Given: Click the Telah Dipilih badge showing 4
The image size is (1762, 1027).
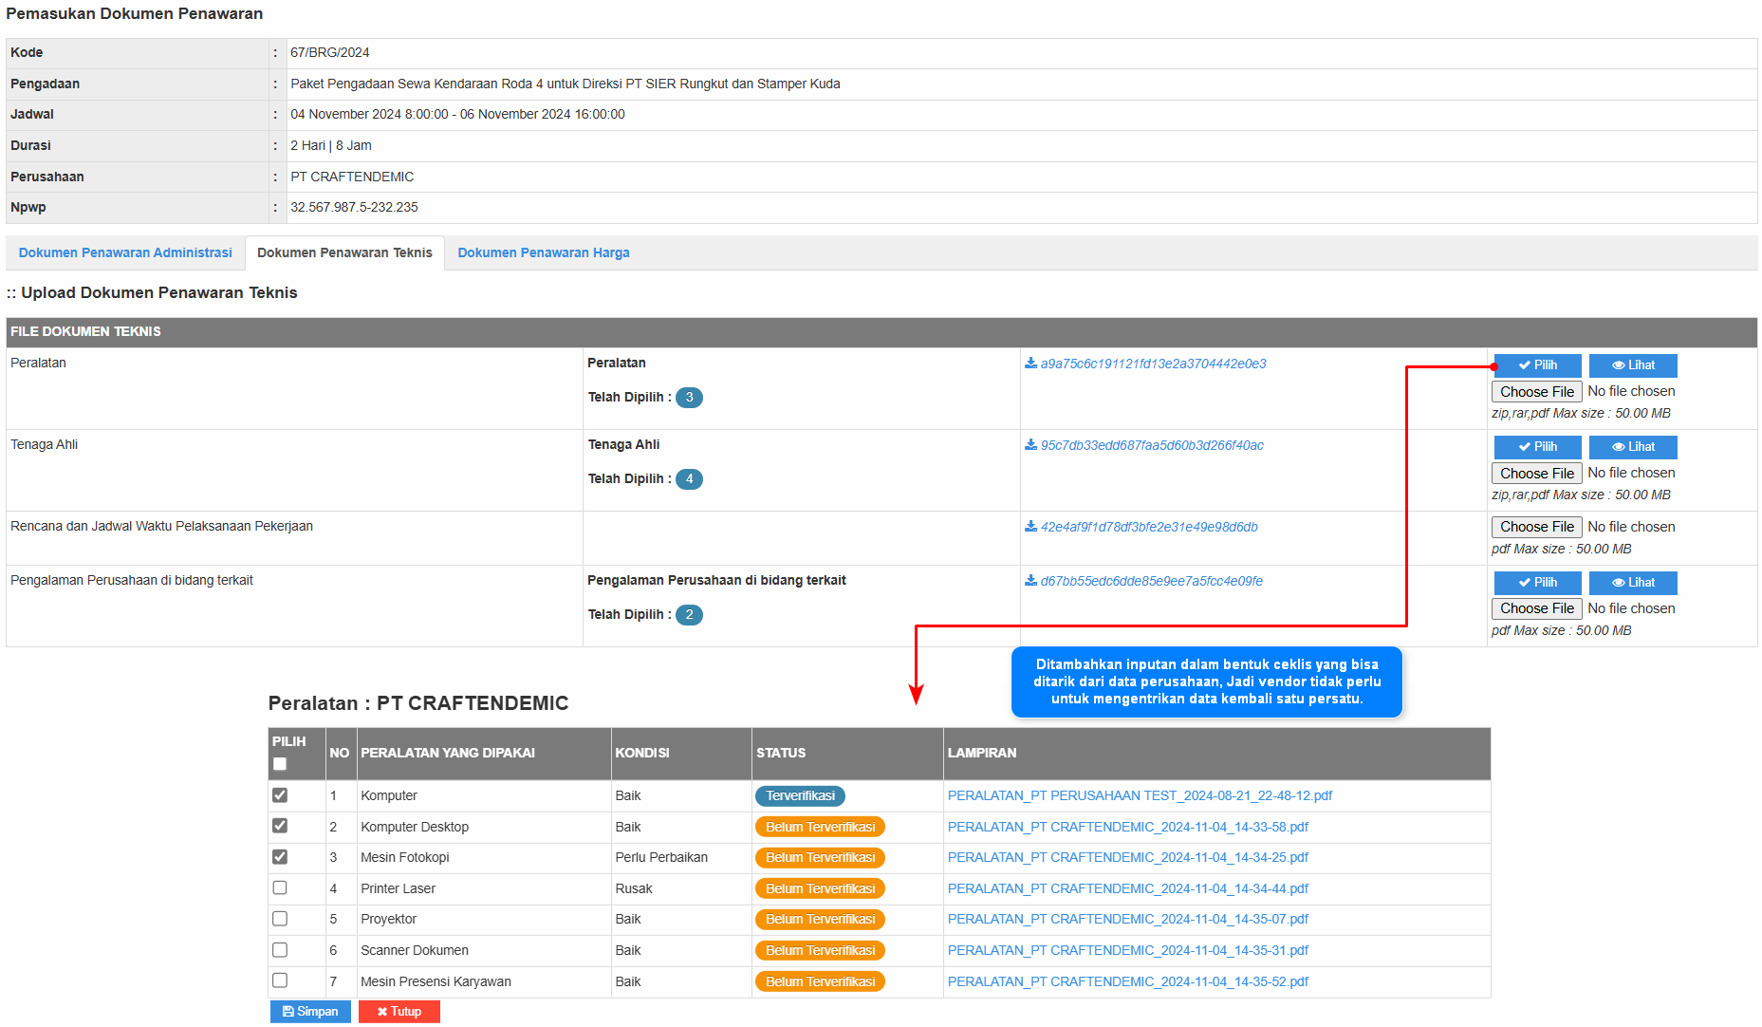Looking at the screenshot, I should click(689, 479).
